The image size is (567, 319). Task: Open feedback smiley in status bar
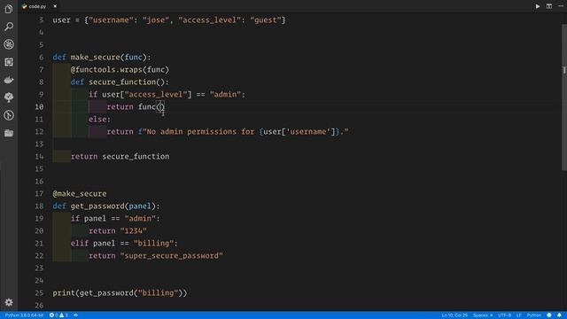(549, 315)
